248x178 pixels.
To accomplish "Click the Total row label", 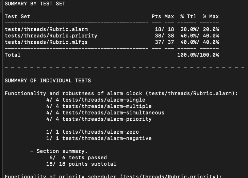I will click(13, 55).
